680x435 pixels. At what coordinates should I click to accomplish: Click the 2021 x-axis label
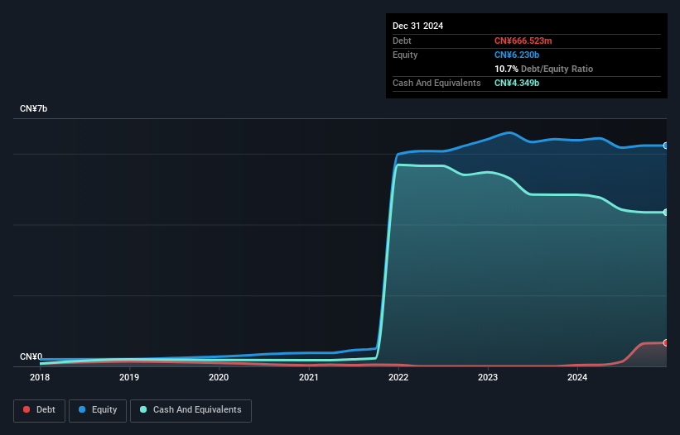pos(309,377)
